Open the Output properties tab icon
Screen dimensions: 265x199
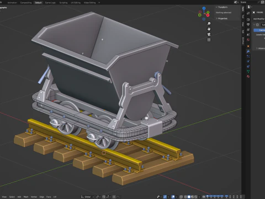[x=248, y=24]
